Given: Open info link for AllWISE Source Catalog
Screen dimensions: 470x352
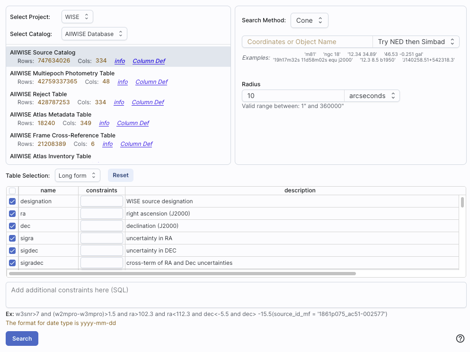Looking at the screenshot, I should (120, 61).
